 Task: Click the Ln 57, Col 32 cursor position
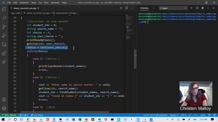[x=155, y=115]
